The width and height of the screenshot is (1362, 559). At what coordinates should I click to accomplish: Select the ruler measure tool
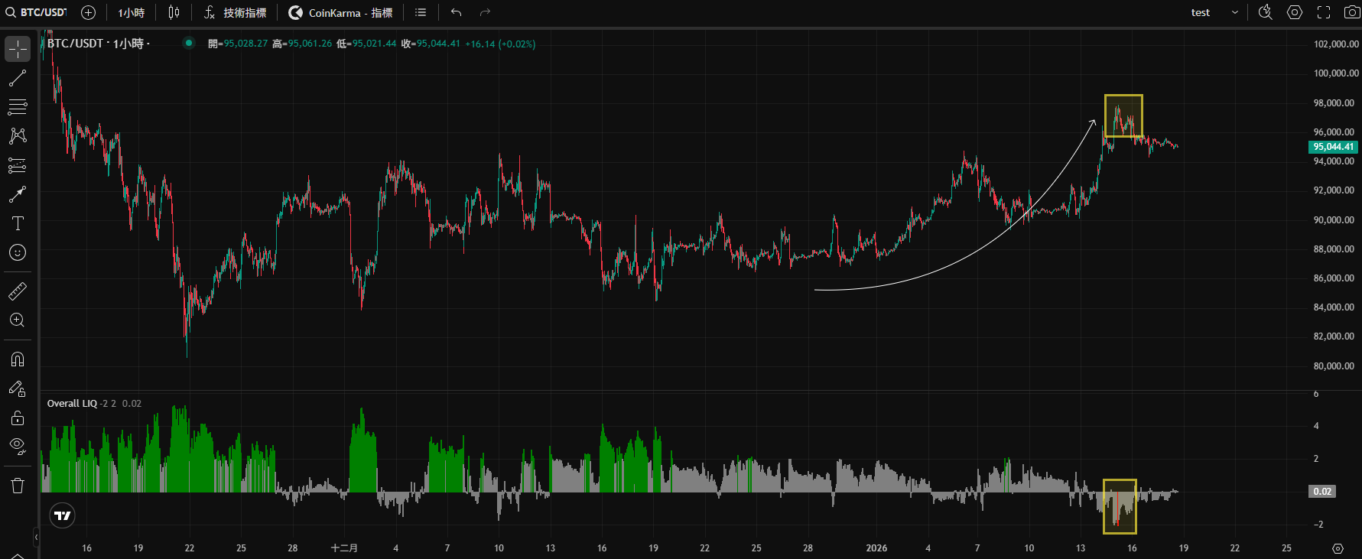click(x=18, y=291)
